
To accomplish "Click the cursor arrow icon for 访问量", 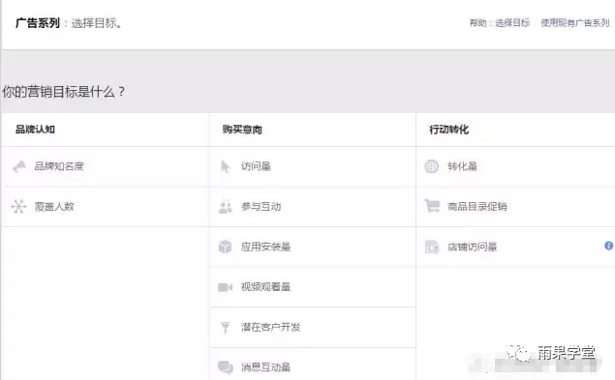I will point(225,166).
